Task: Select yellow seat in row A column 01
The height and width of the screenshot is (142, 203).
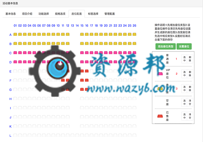Action: point(15,34)
